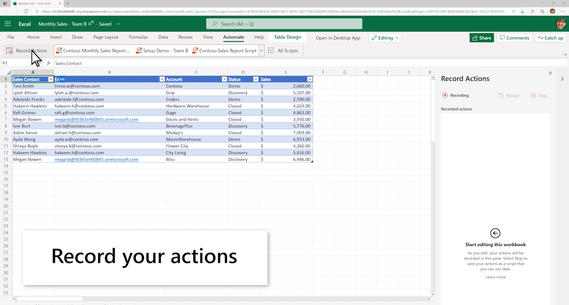The width and height of the screenshot is (569, 305).
Task: Click the Learn more link
Action: tap(496, 277)
